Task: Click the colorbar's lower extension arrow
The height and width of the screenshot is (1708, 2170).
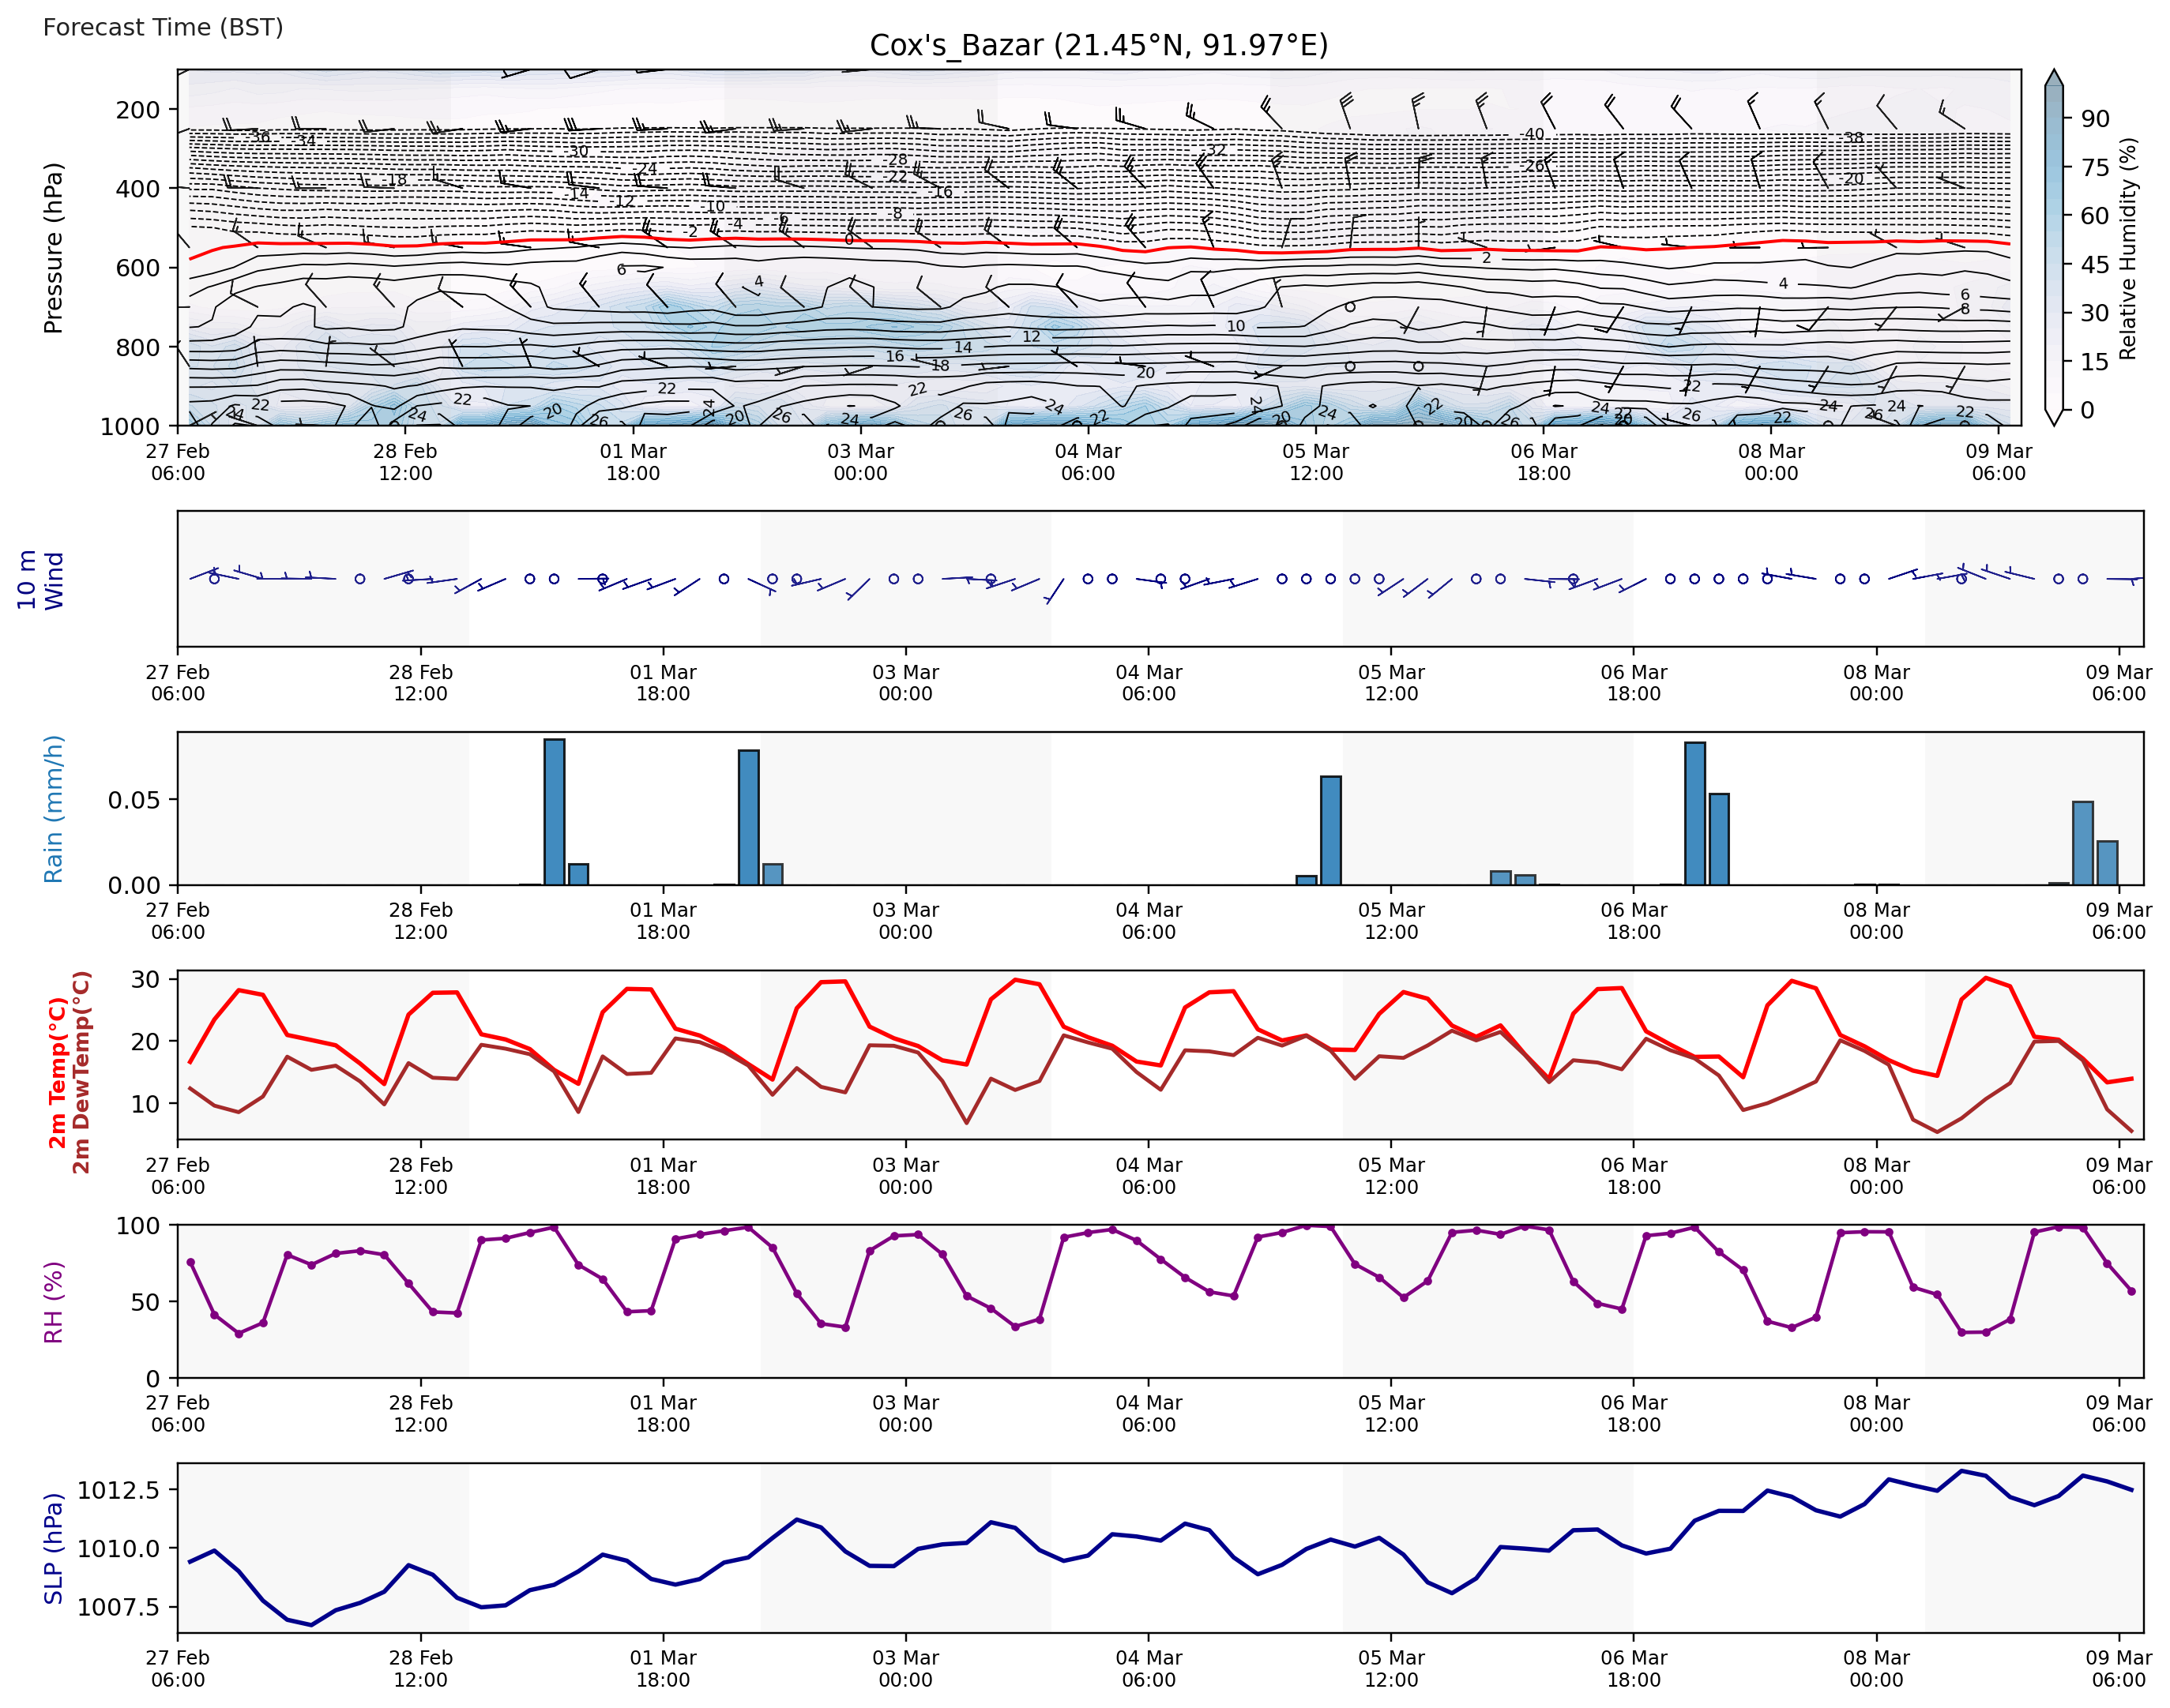Action: click(x=2053, y=418)
